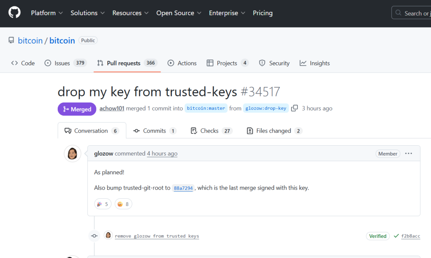Viewport: 431px width, 258px height.
Task: Switch to the Issues tab
Action: click(66, 63)
